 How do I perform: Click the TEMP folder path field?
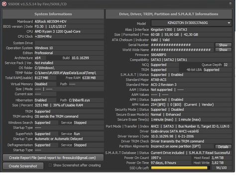pos(69,73)
